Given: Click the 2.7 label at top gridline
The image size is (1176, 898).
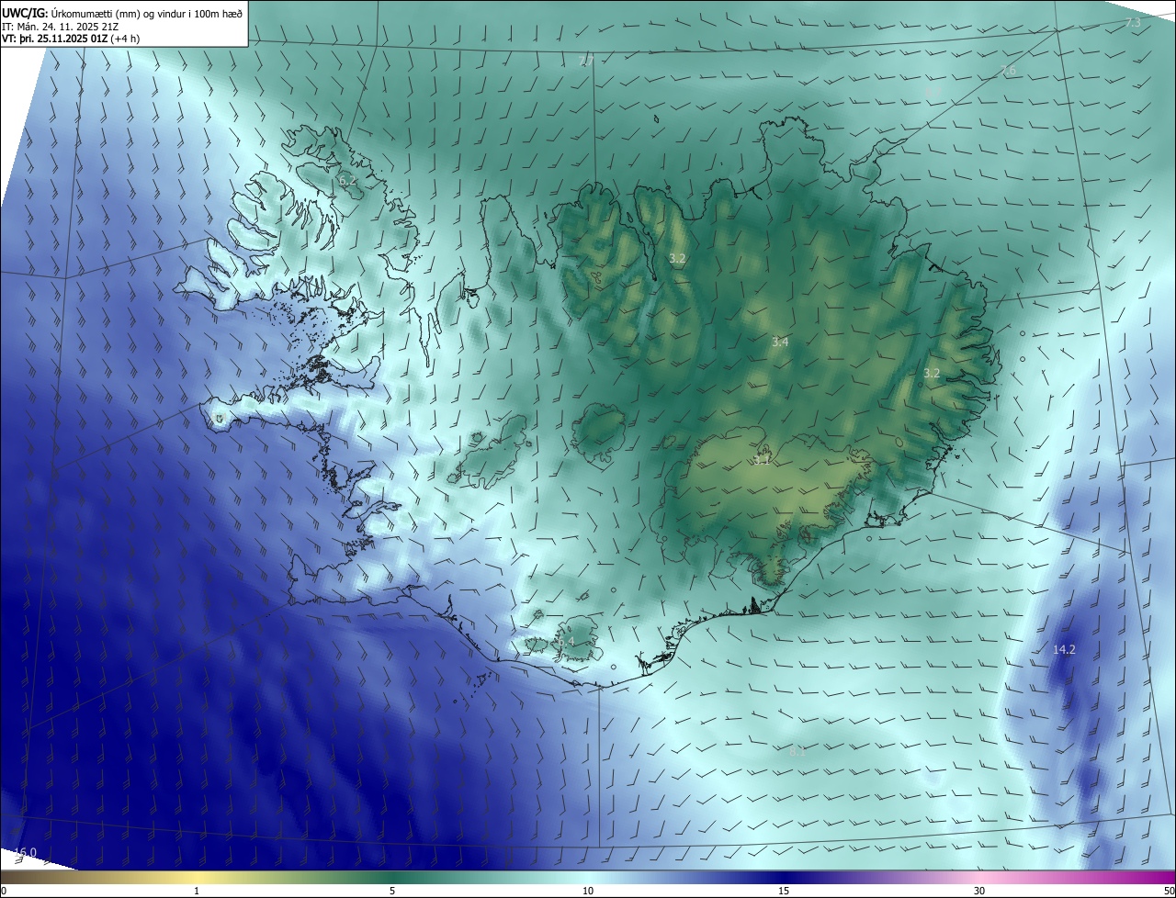Looking at the screenshot, I should (x=586, y=61).
